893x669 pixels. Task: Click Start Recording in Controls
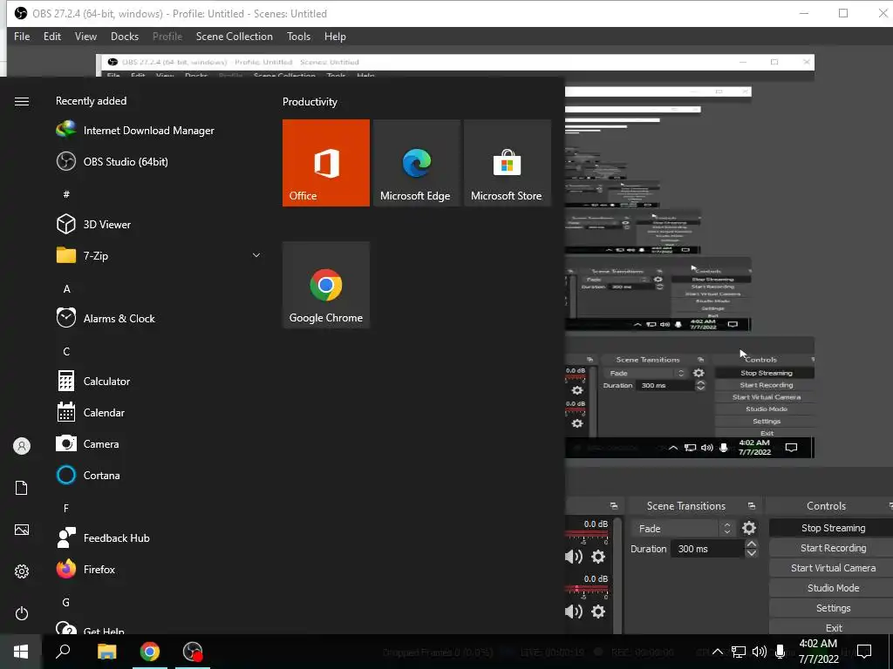coord(833,548)
